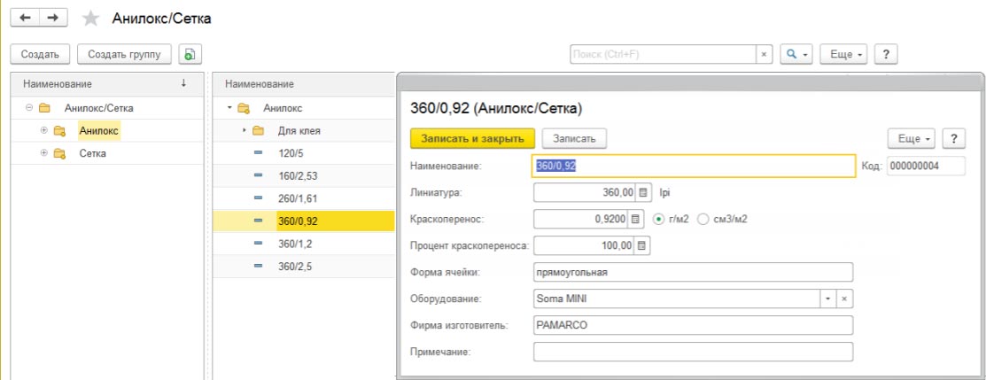Click the Сетка folder icon in left tree
The width and height of the screenshot is (986, 380).
[x=59, y=153]
